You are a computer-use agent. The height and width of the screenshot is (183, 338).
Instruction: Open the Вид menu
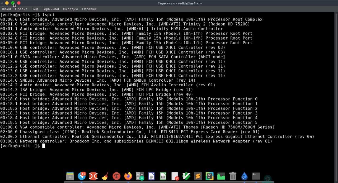35,9
